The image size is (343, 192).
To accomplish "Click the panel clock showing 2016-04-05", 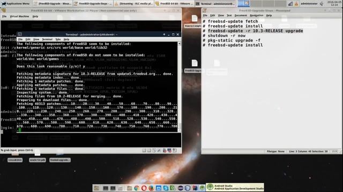I will pos(334,3).
